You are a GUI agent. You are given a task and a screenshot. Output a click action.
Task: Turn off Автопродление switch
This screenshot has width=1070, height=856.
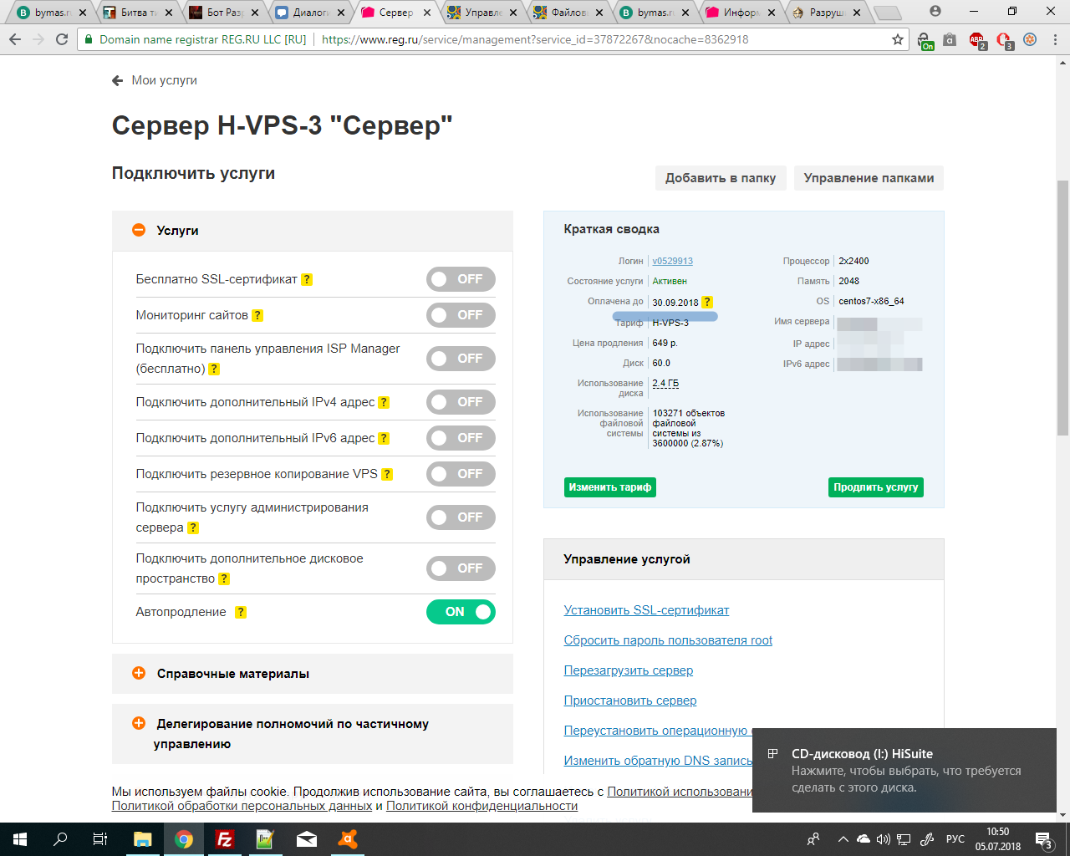coord(461,612)
